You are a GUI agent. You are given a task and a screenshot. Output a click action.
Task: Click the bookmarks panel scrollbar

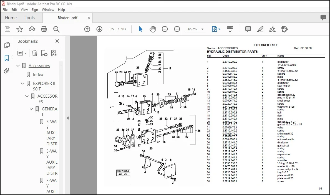point(61,68)
